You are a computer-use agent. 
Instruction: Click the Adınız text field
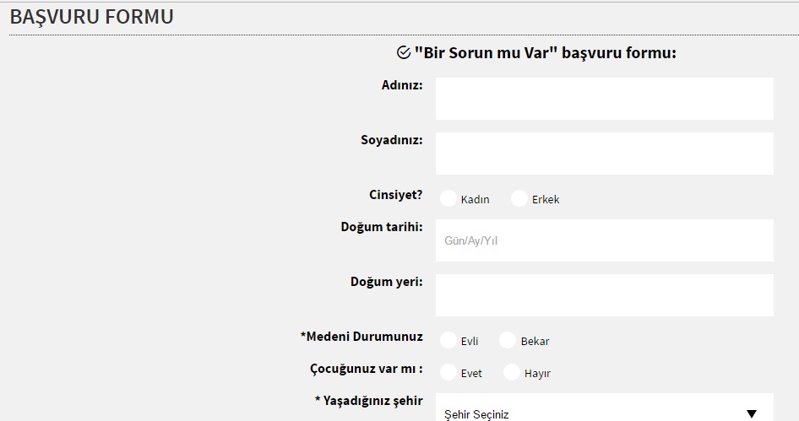(x=605, y=99)
